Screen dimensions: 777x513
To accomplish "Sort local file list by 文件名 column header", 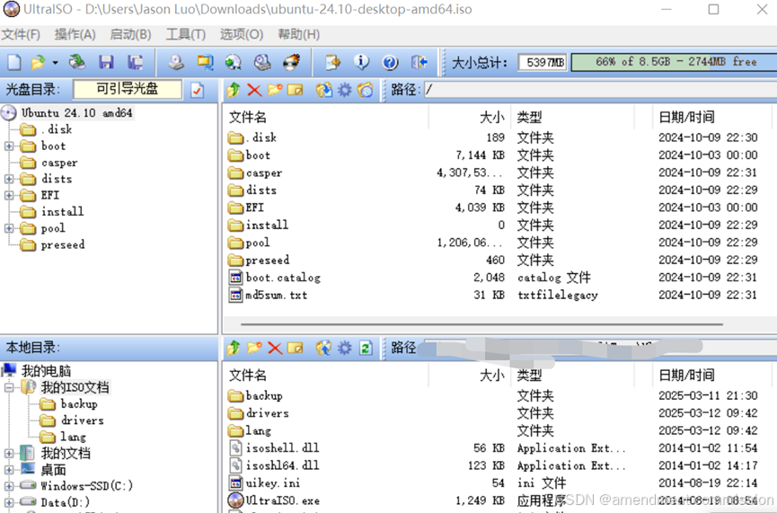I will 326,376.
